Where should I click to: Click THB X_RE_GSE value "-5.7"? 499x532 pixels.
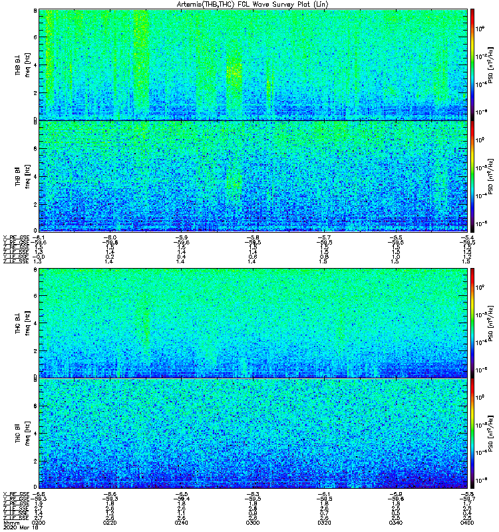click(x=324, y=237)
